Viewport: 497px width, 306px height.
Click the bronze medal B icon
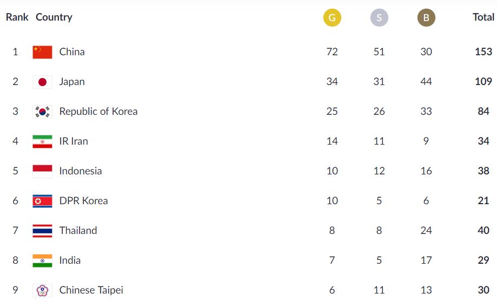[426, 17]
